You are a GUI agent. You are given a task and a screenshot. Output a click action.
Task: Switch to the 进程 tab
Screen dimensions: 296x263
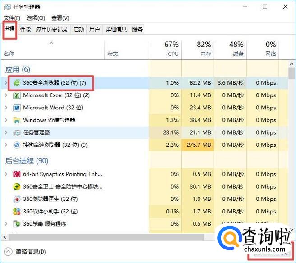9,29
